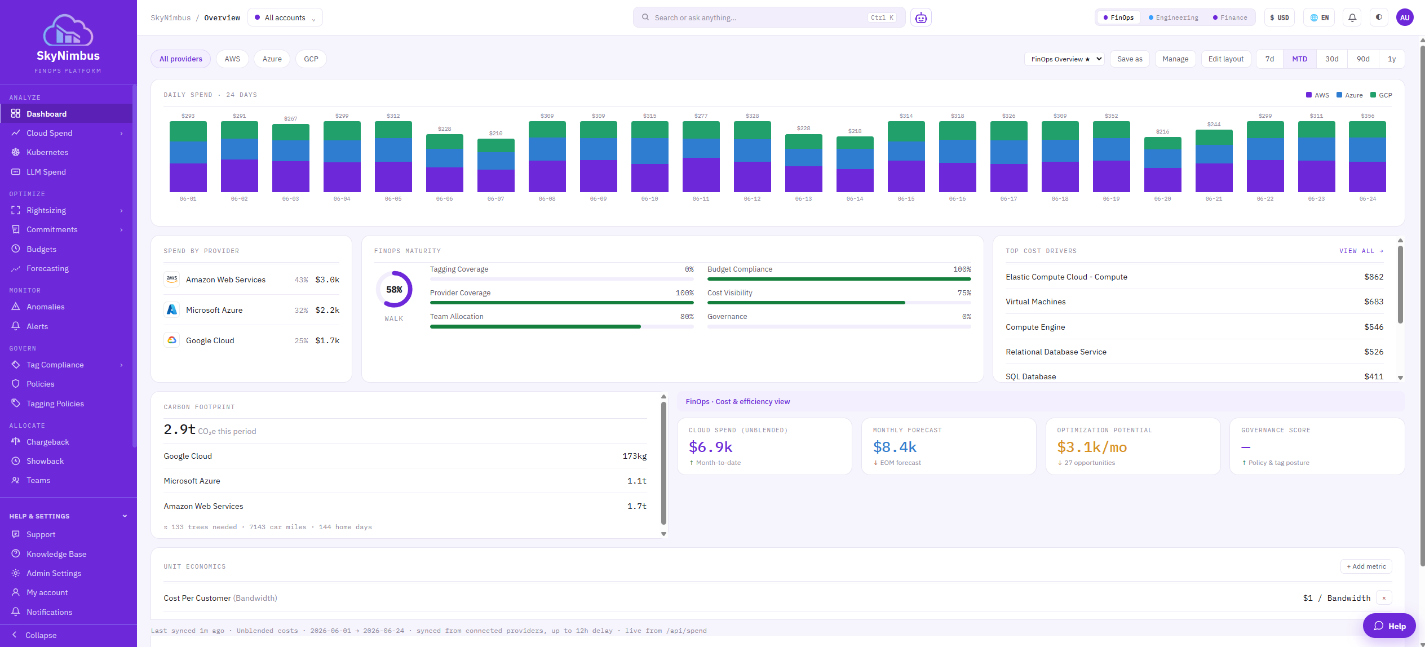Open the AI assistant robot icon

(x=921, y=17)
